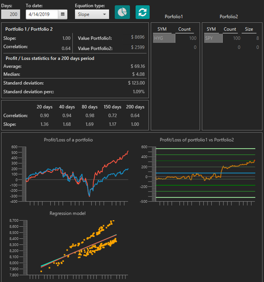The image size is (264, 282).
Task: Click the 150 days correlation value 0.72
Action: (x=113, y=116)
